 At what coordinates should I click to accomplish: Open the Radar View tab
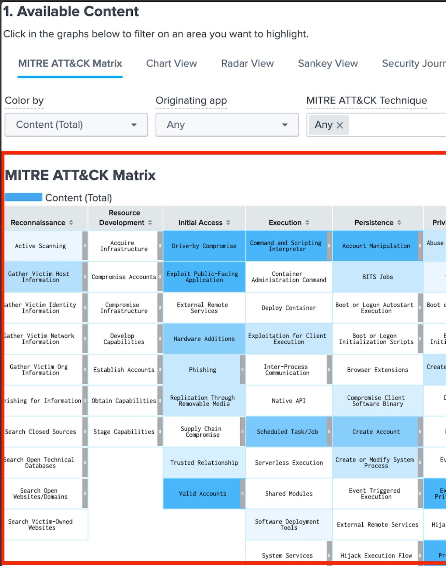point(247,63)
